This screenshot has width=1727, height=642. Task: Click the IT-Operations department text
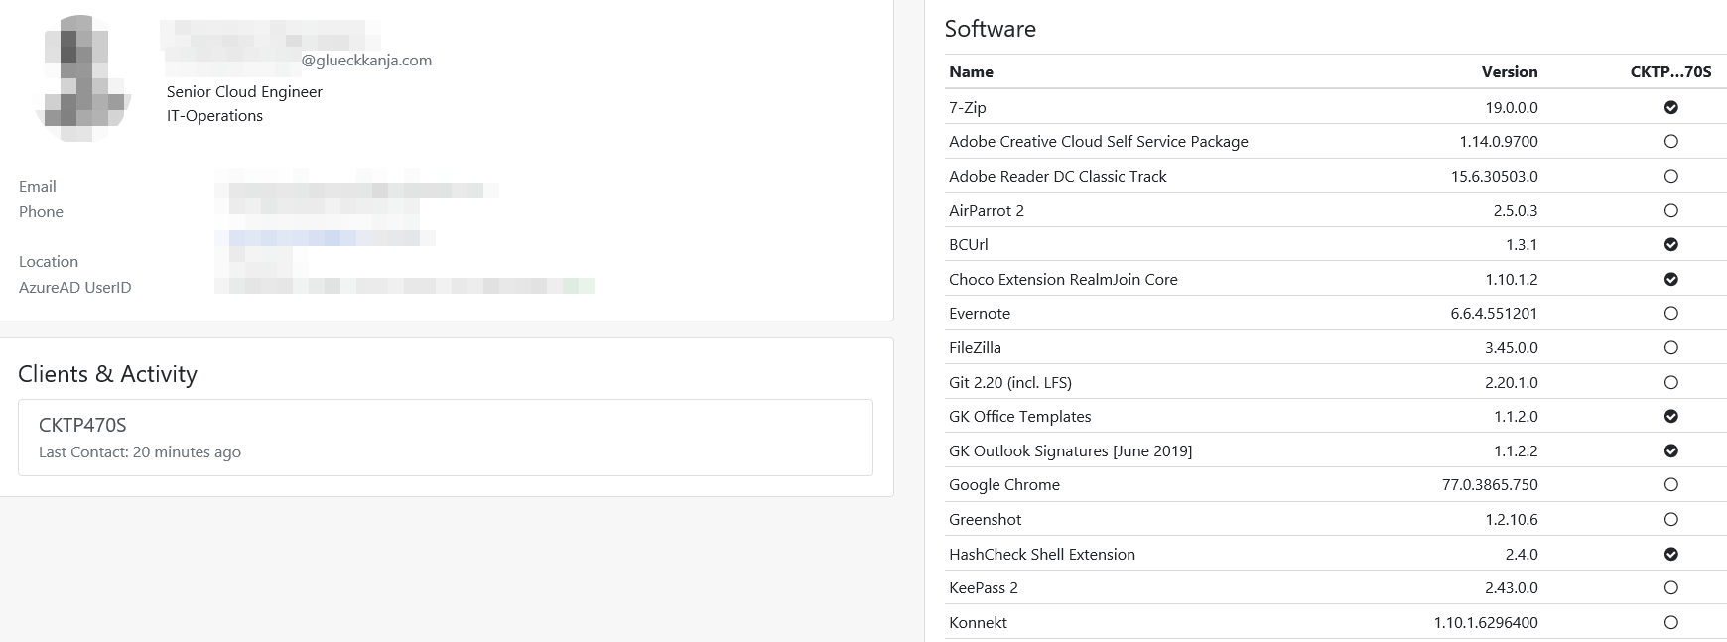[x=214, y=115]
